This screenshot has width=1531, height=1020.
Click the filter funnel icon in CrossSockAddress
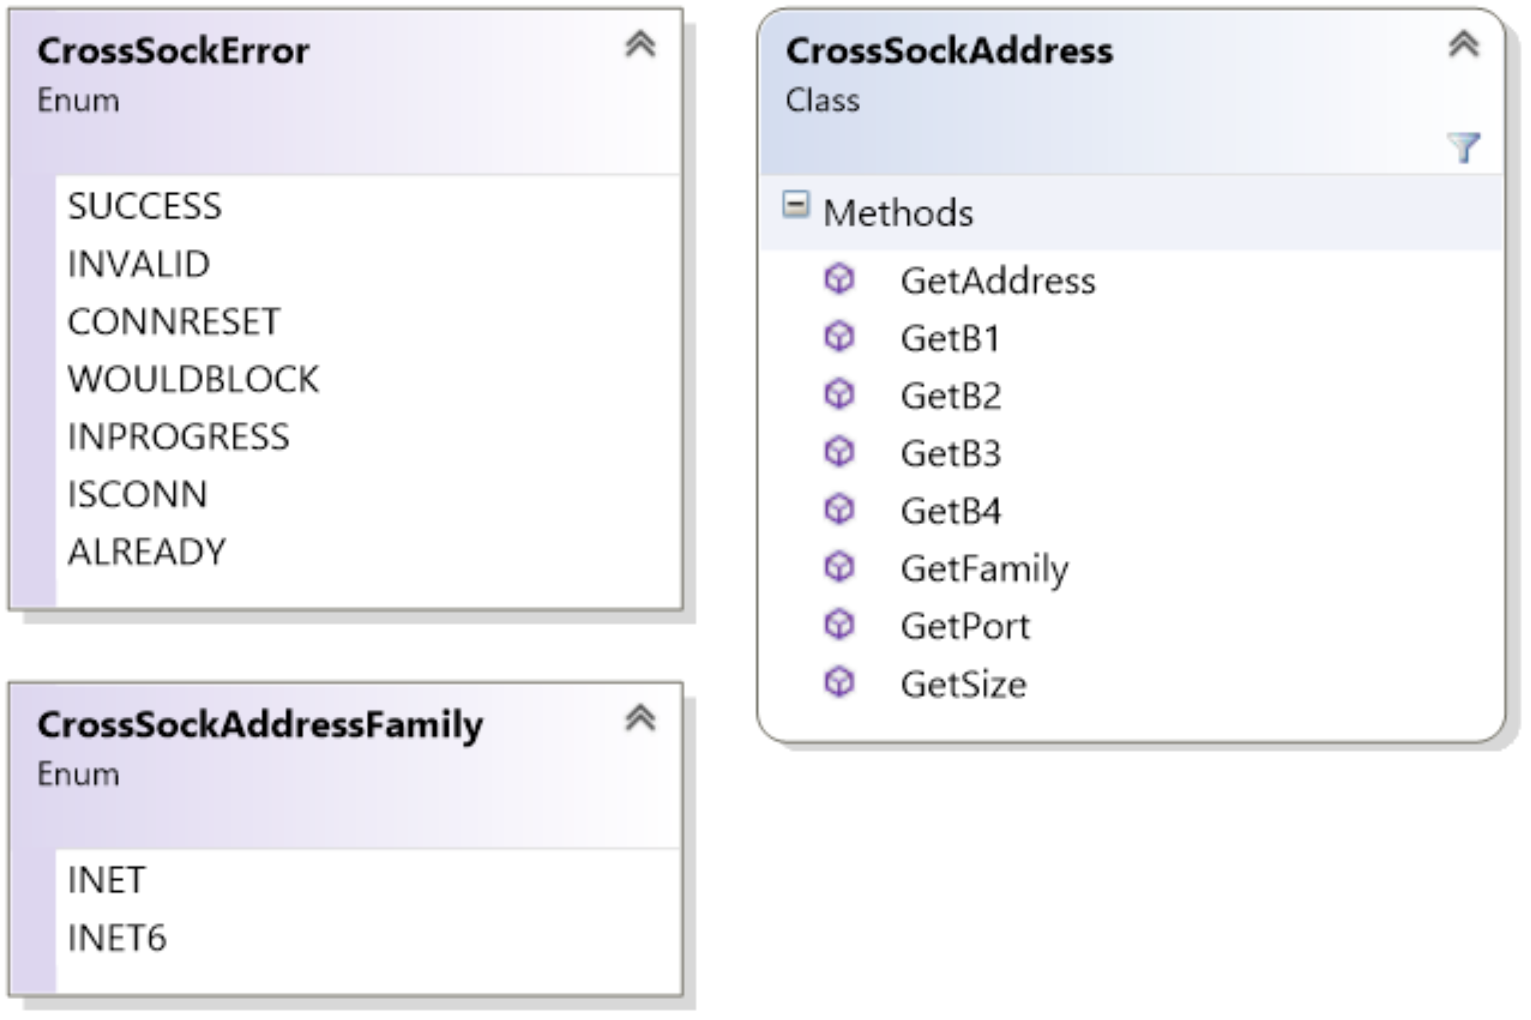tap(1463, 148)
